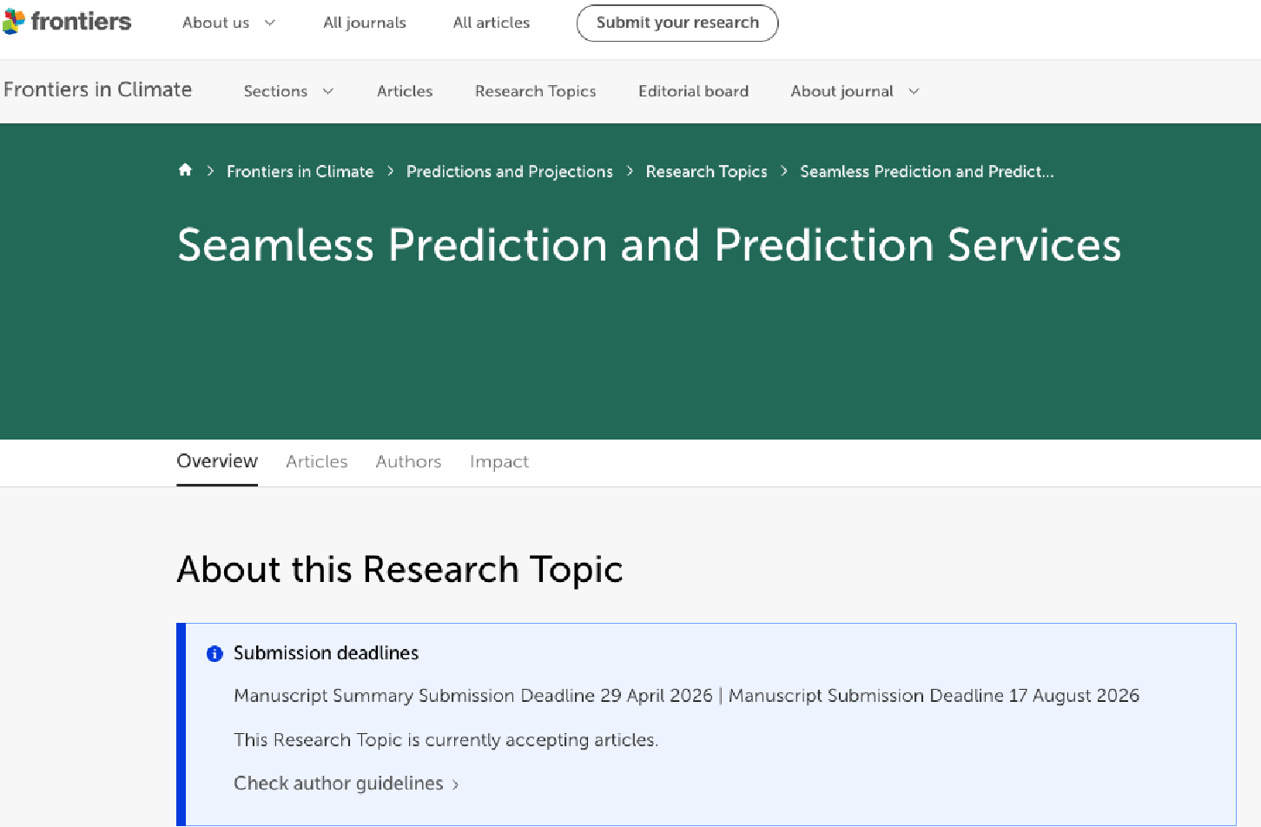Select Research Topics breadcrumb link

[706, 172]
